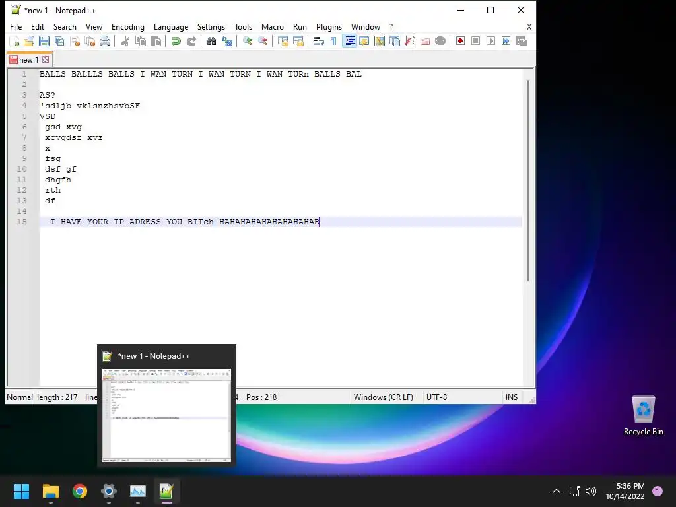Open the Tools menu

click(243, 26)
